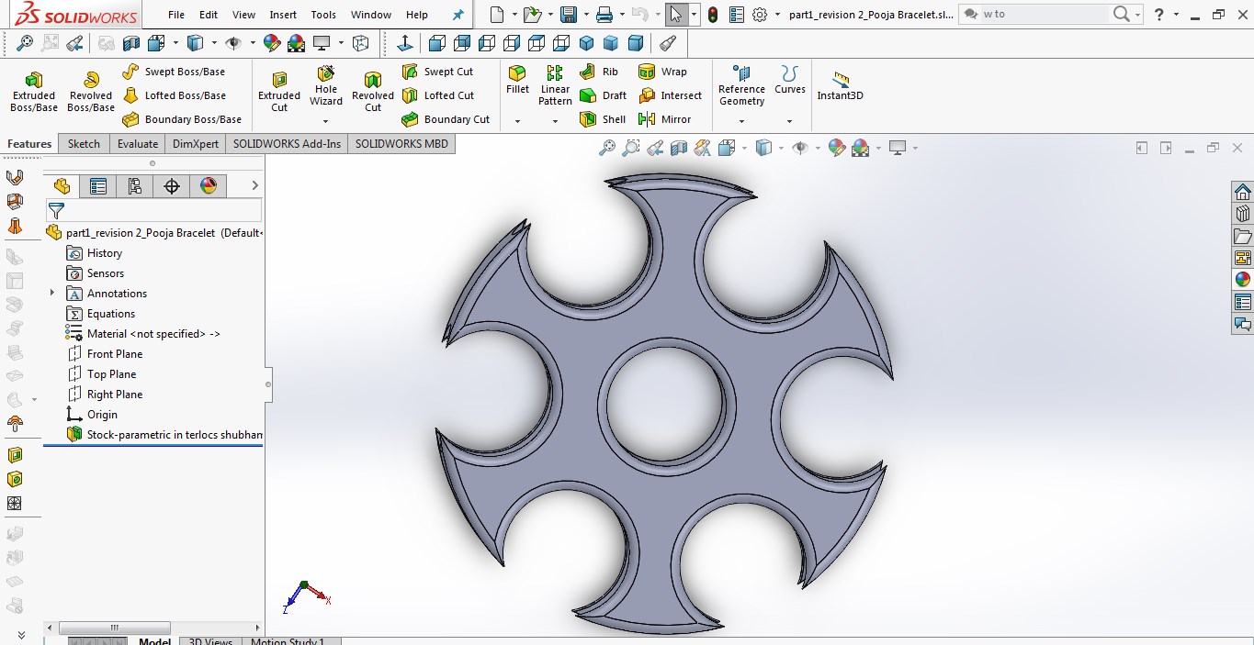Click the Boundary Boss/Base command
The width and height of the screenshot is (1254, 645).
point(182,119)
